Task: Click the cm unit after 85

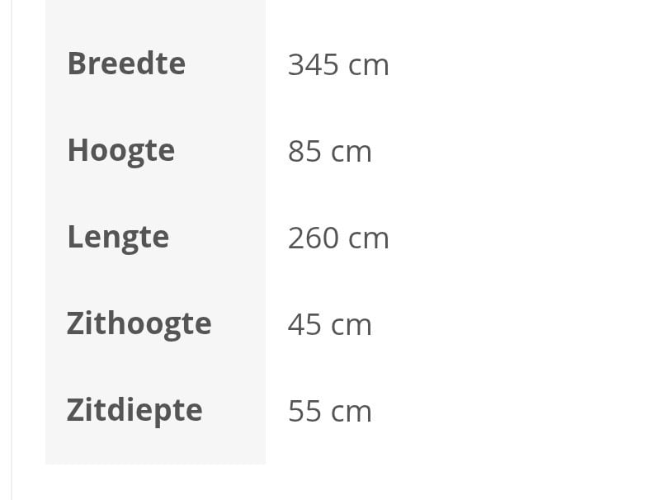Action: (x=351, y=153)
